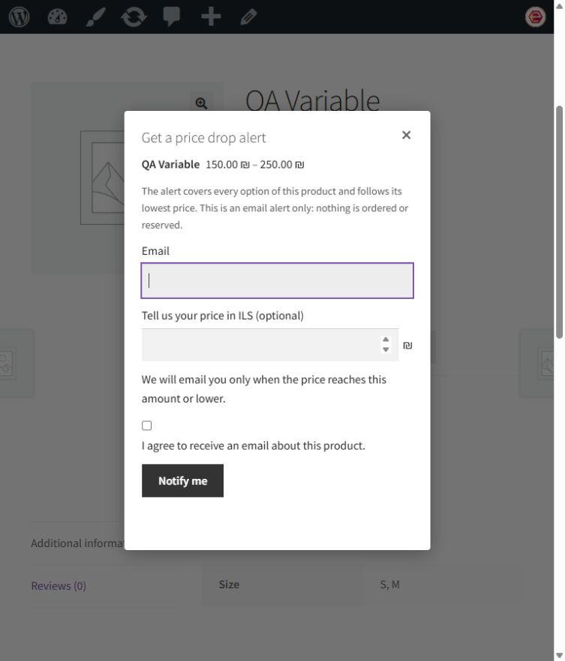
Task: Open the Edit product pencil icon
Action: pyautogui.click(x=248, y=16)
